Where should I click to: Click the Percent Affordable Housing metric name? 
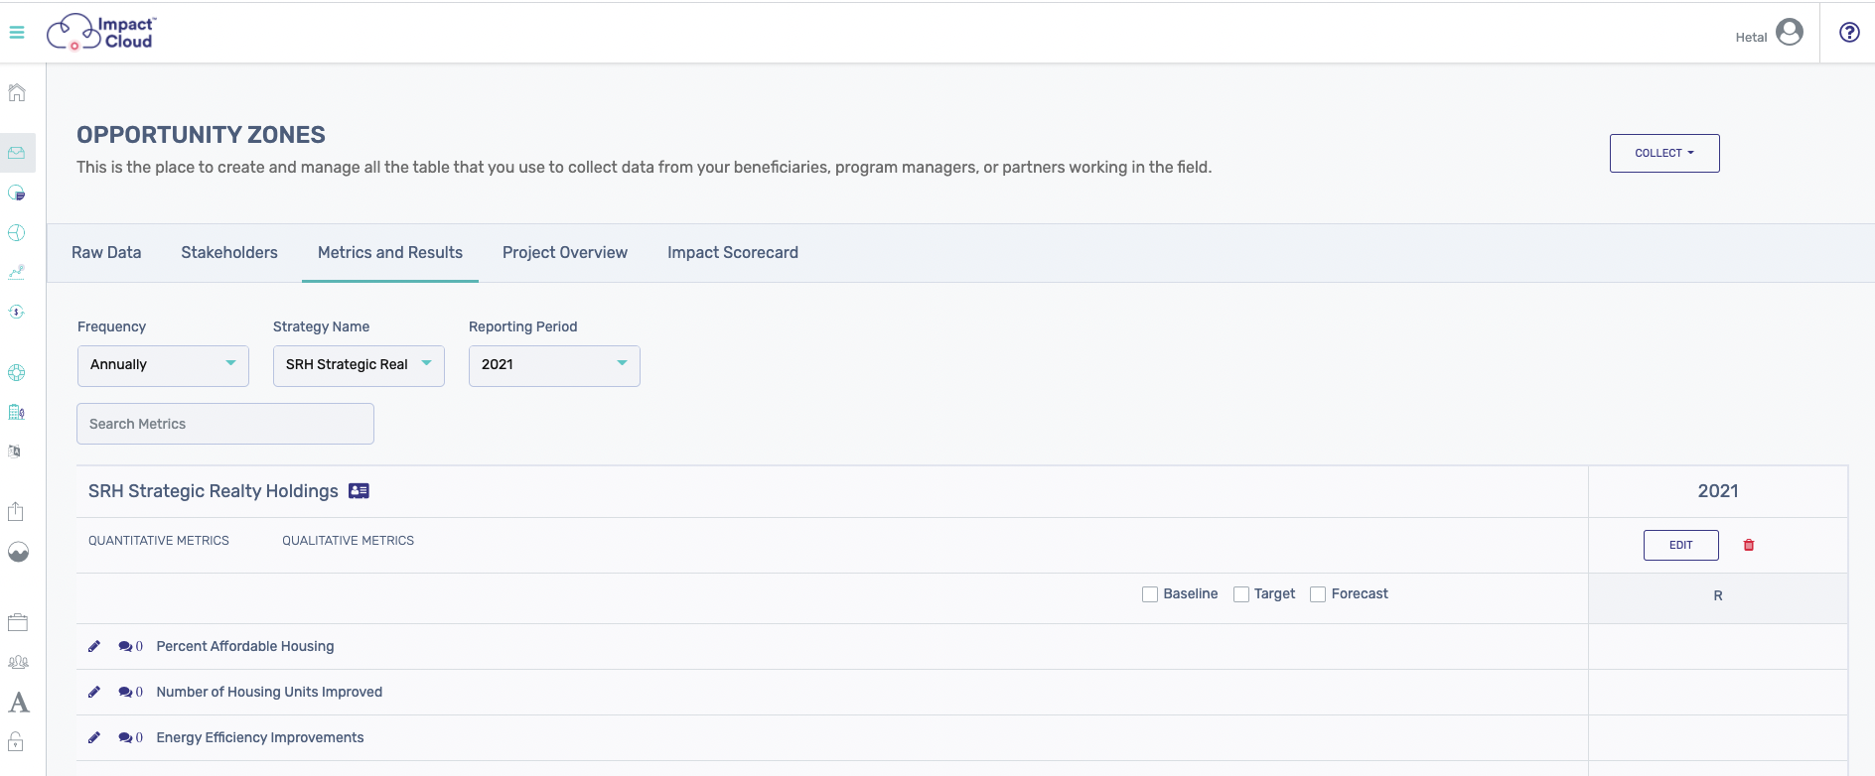(245, 646)
